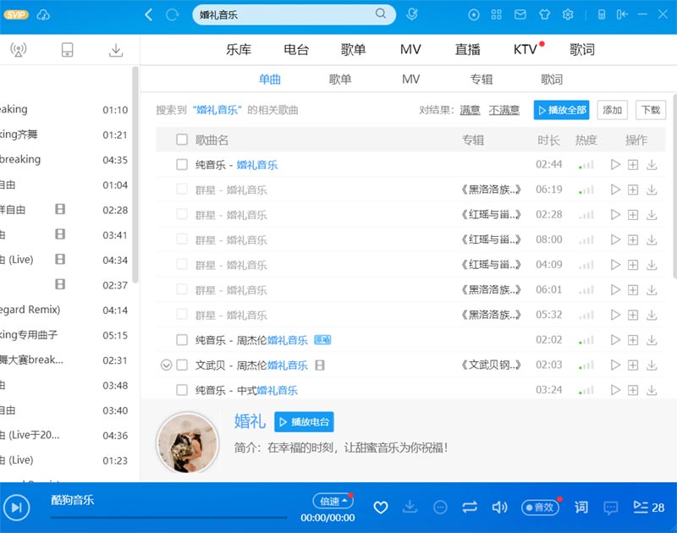Open the 倍速 playback speed dropdown
This screenshot has width=677, height=533.
pos(332,500)
